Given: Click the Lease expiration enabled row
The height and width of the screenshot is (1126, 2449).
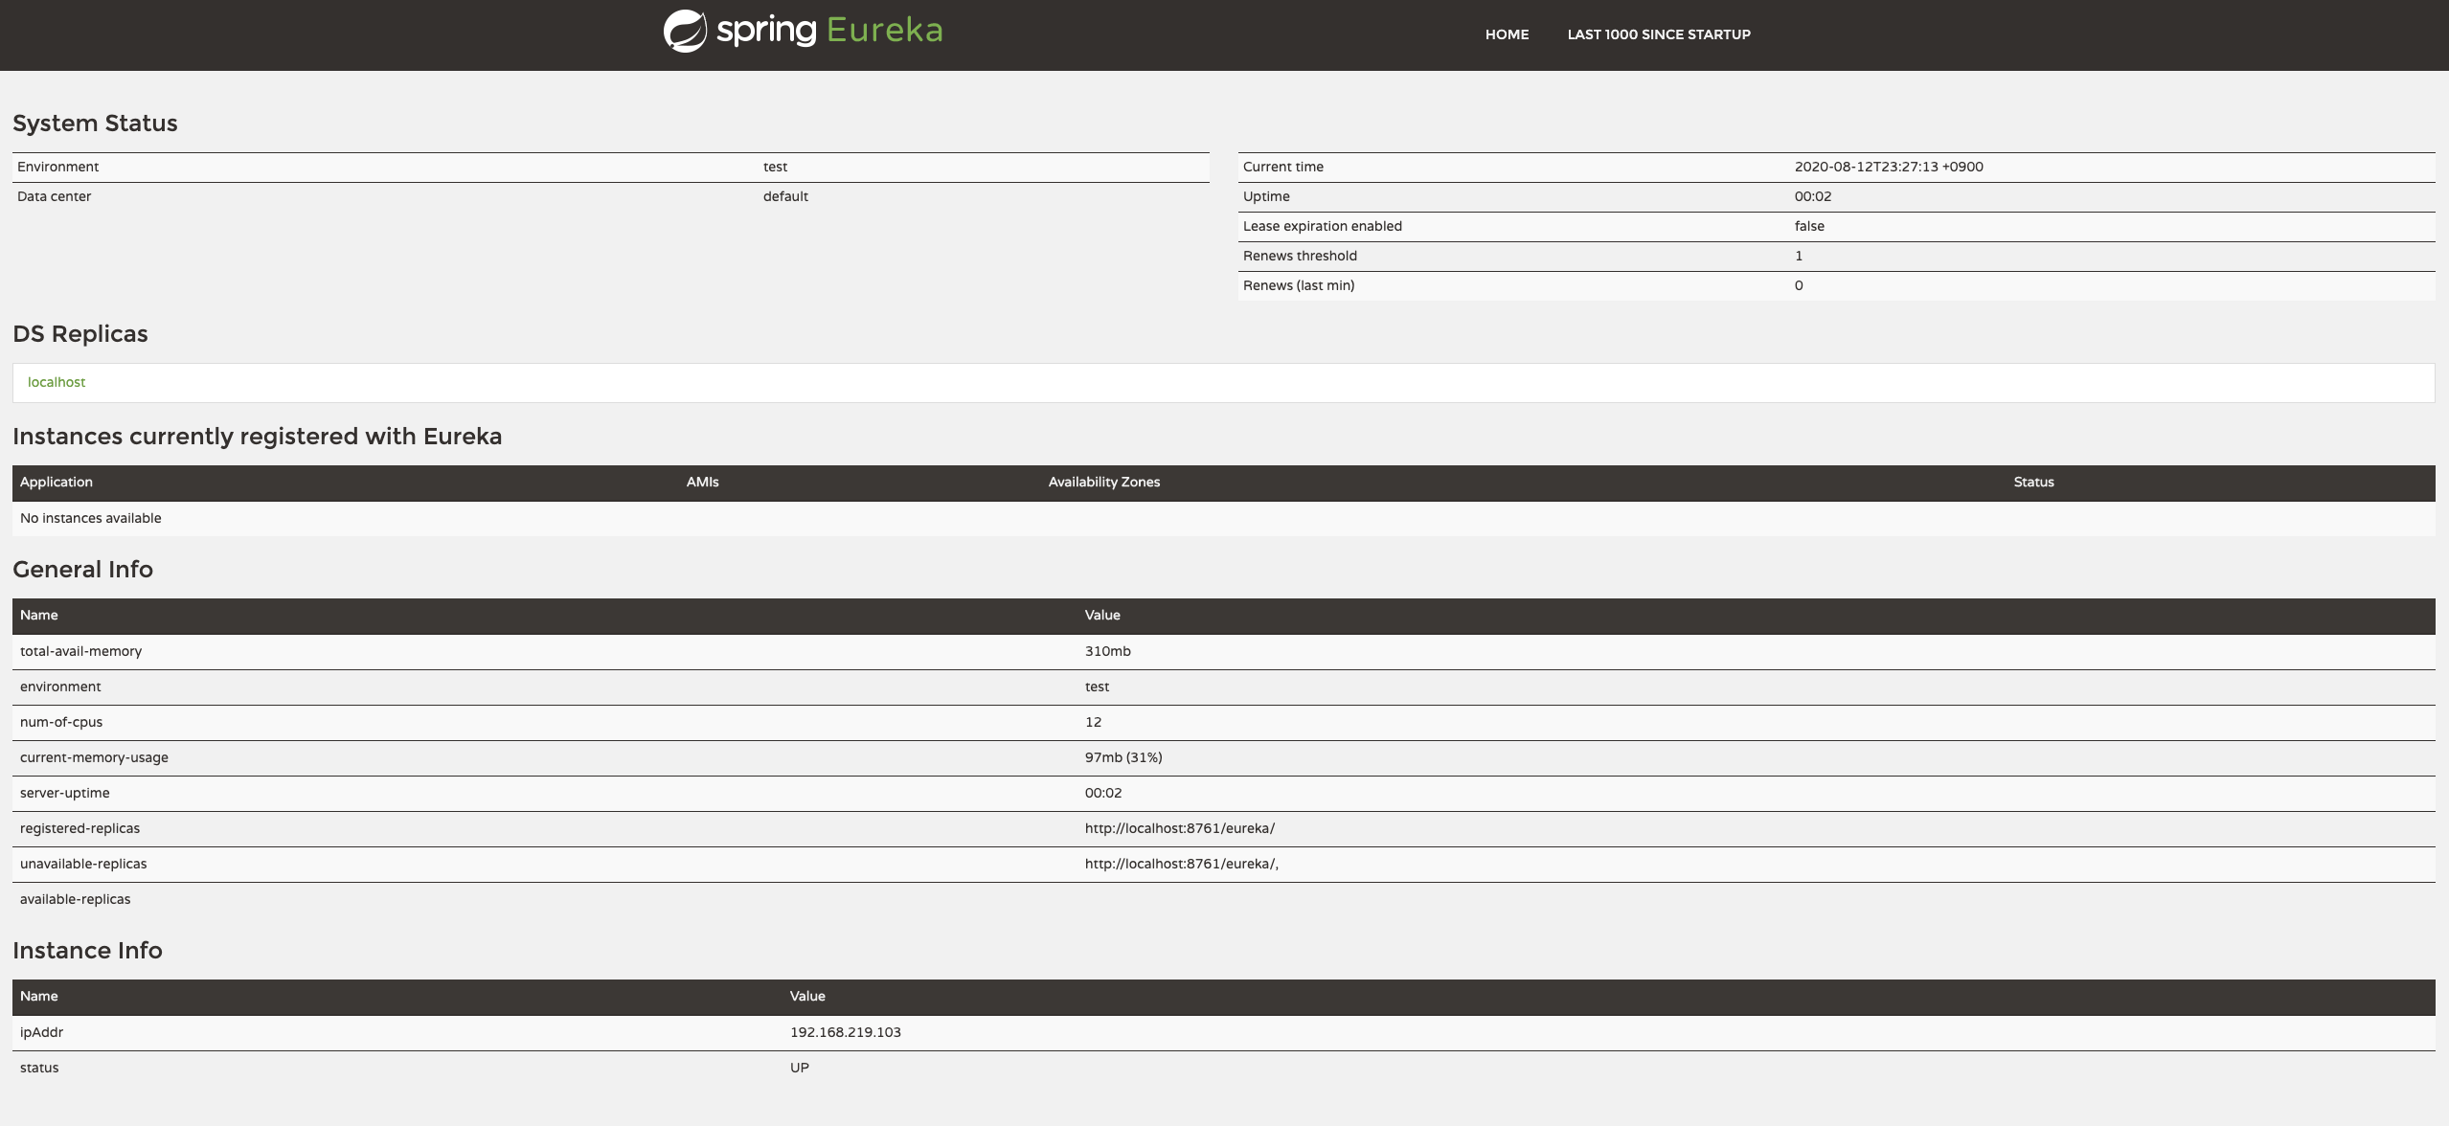Looking at the screenshot, I should (x=1322, y=226).
